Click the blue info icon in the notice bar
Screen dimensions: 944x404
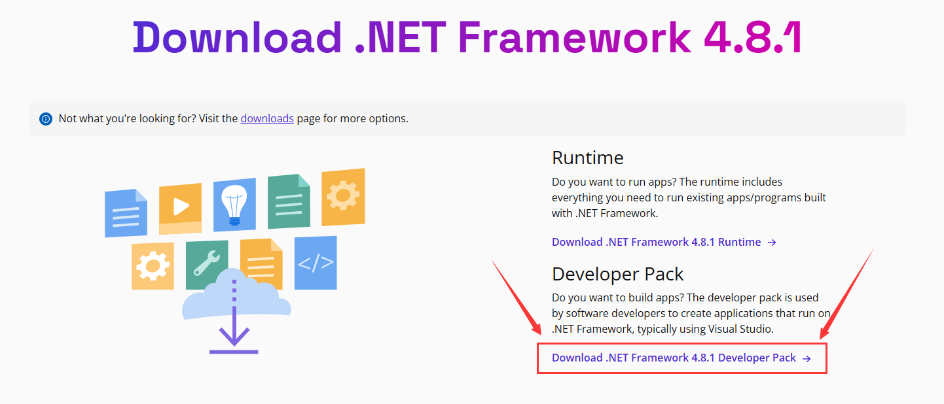click(45, 119)
